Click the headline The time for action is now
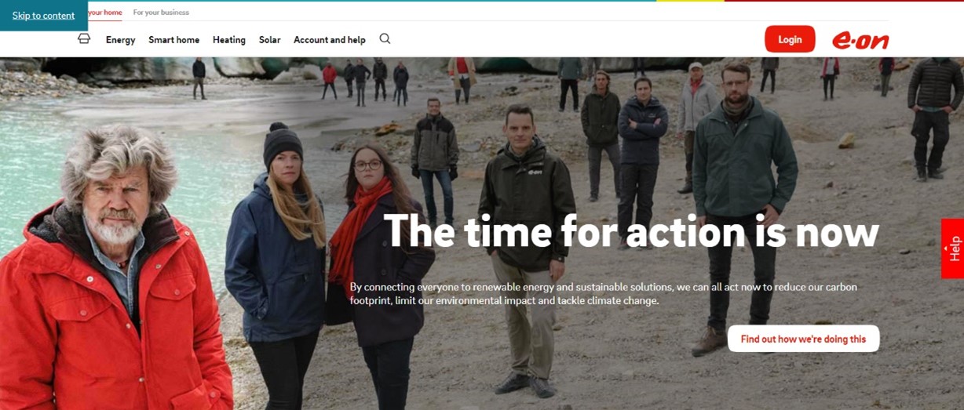This screenshot has height=410, width=964. pyautogui.click(x=631, y=231)
